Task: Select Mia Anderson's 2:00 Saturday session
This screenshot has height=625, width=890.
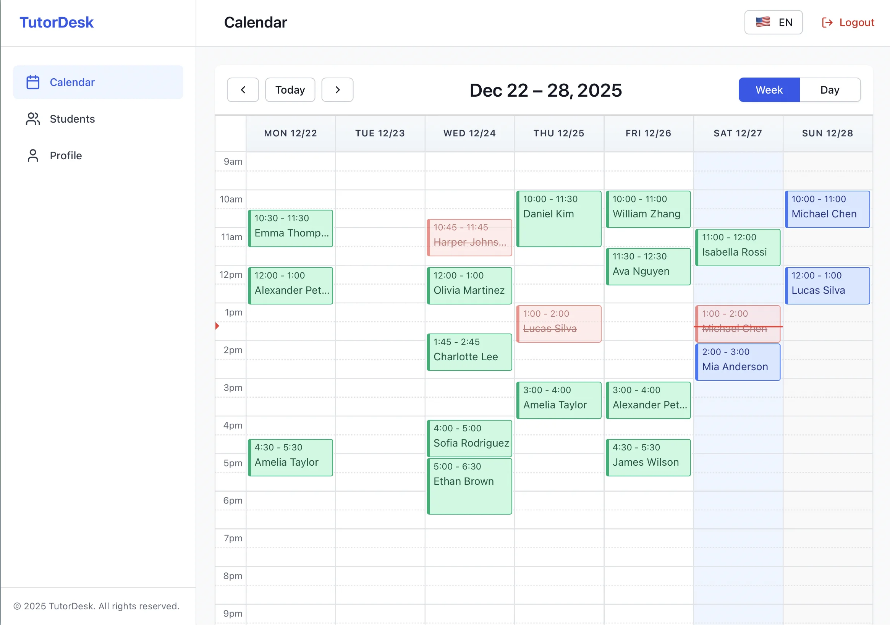Action: [737, 362]
